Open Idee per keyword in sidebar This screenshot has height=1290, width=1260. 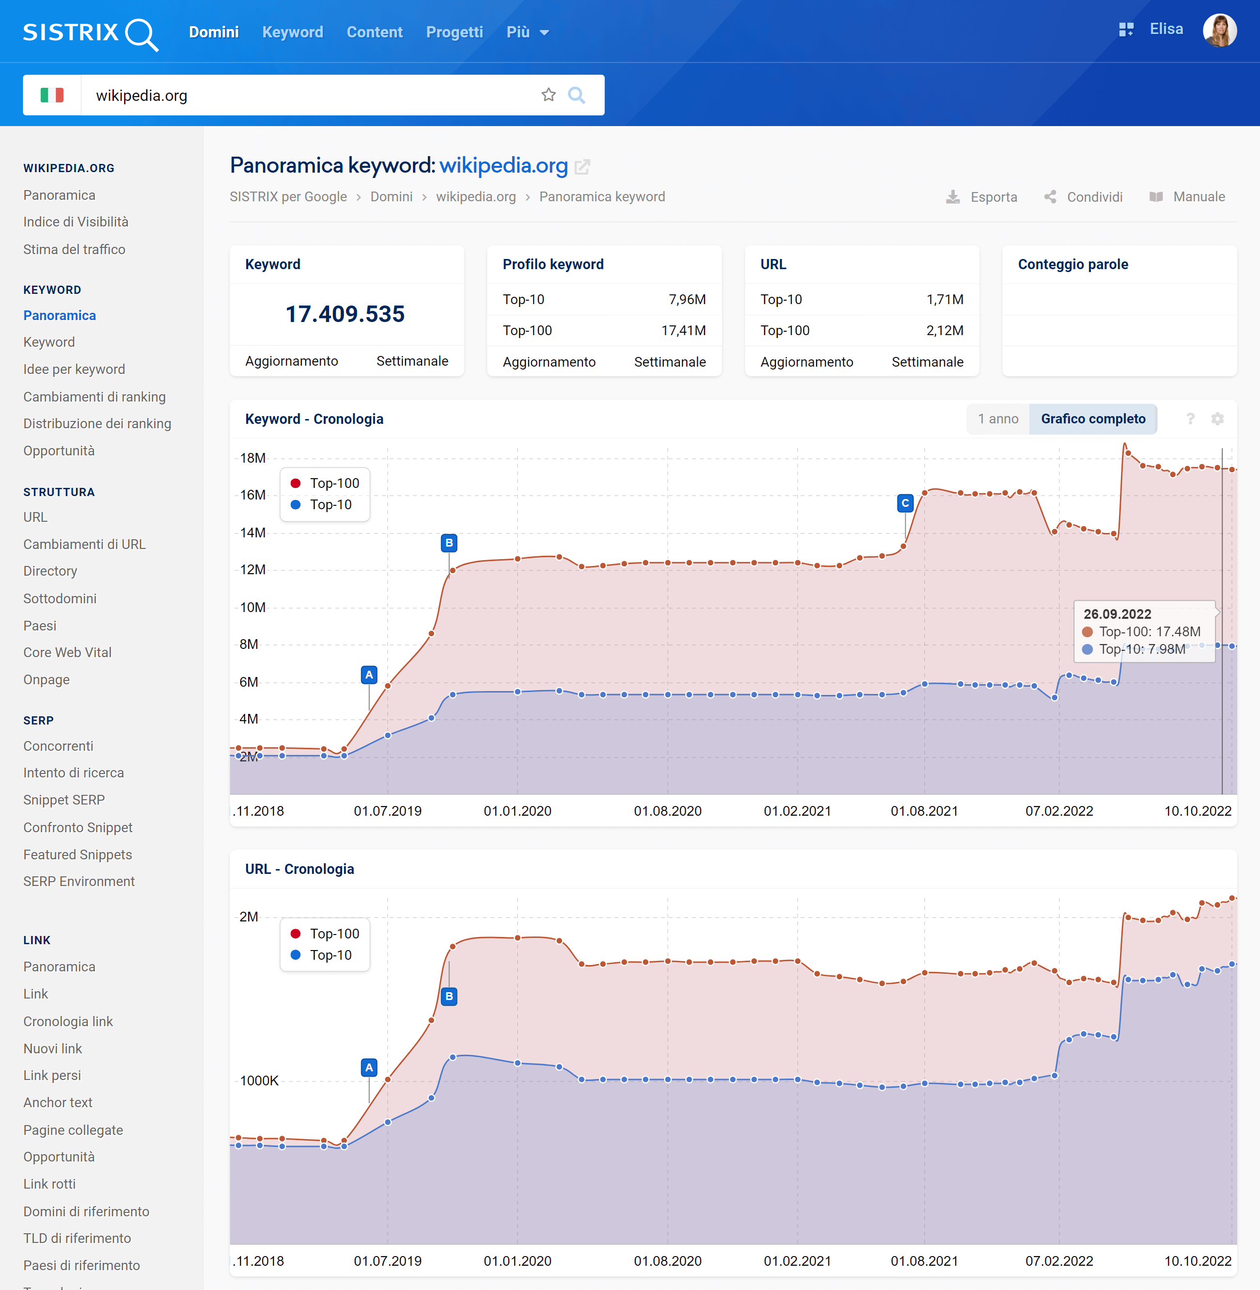click(74, 369)
